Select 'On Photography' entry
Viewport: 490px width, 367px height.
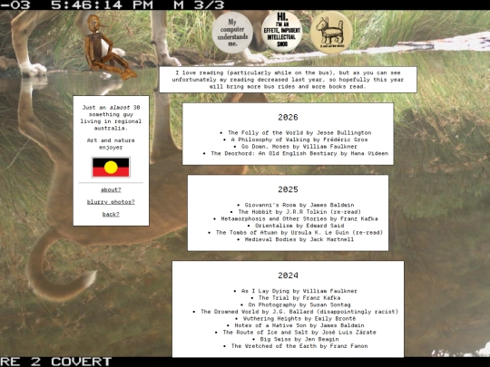pos(299,304)
